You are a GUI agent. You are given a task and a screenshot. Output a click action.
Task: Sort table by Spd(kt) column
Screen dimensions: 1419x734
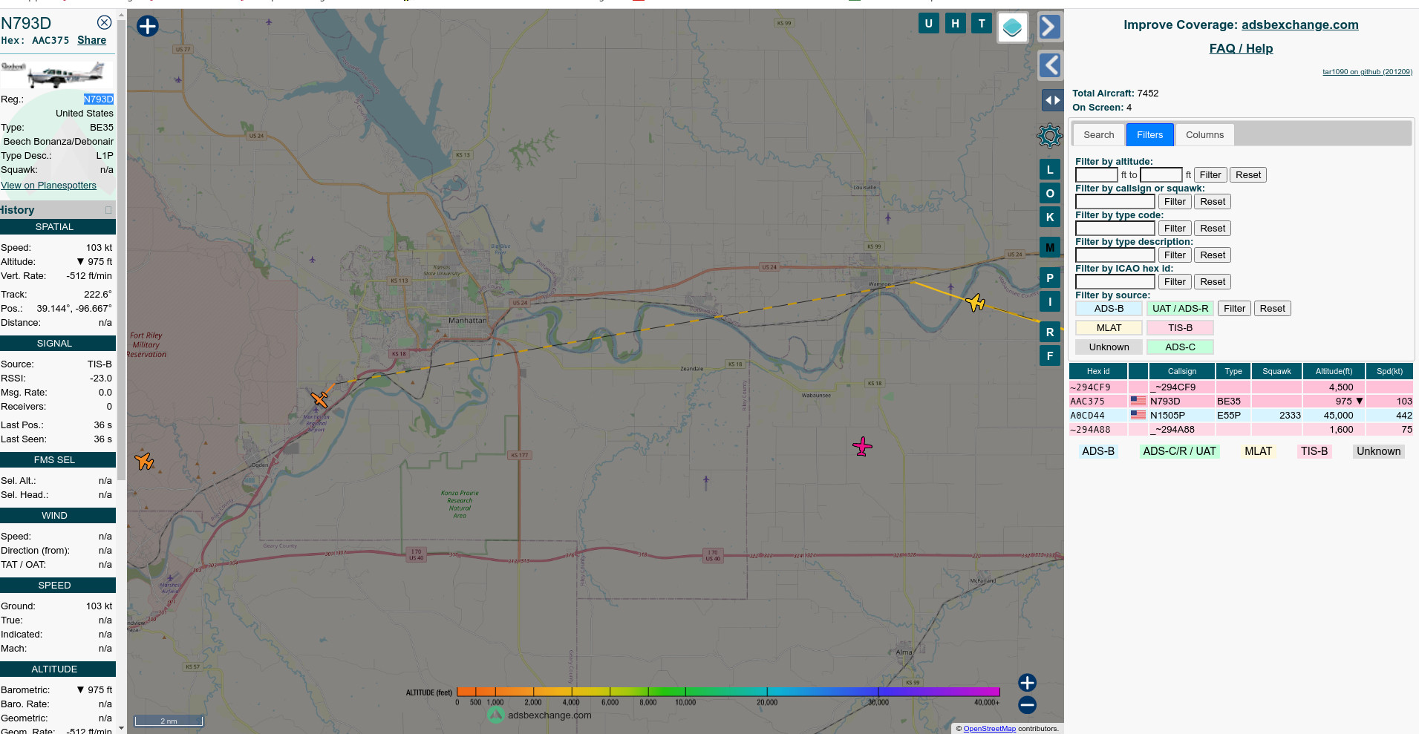click(x=1389, y=371)
